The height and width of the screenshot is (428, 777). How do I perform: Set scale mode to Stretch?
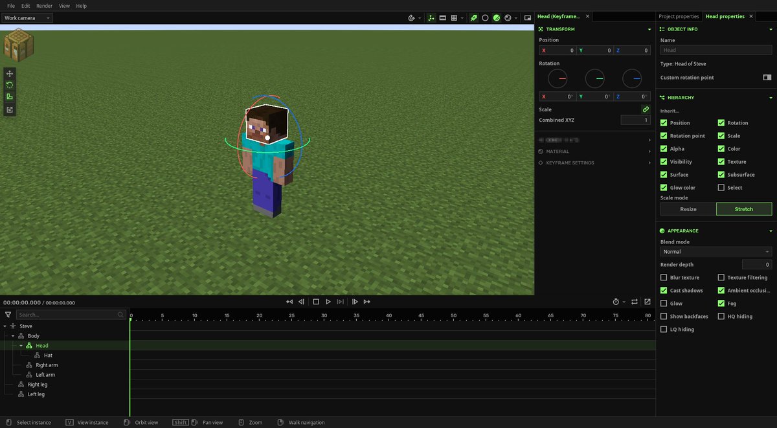coord(744,209)
